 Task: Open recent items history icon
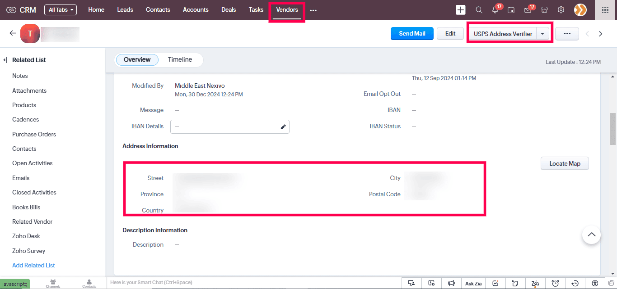[575, 283]
